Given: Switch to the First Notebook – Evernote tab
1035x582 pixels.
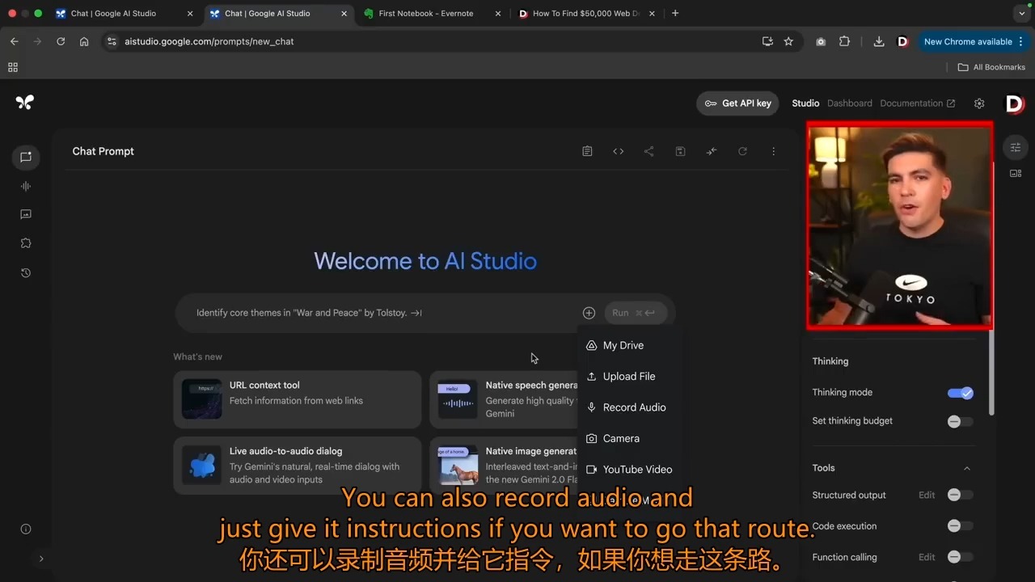Looking at the screenshot, I should click(432, 14).
